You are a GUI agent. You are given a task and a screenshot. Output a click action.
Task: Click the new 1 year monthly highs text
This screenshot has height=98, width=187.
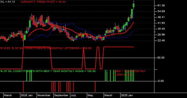click(x=48, y=71)
